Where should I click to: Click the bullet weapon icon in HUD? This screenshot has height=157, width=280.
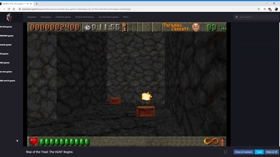222,142
